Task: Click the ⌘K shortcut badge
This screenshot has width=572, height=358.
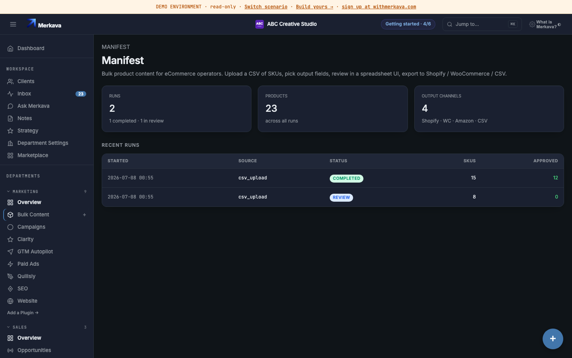Action: [x=513, y=24]
